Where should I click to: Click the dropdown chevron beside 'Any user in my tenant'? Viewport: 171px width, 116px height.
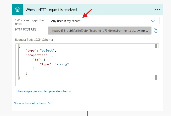tap(153, 21)
